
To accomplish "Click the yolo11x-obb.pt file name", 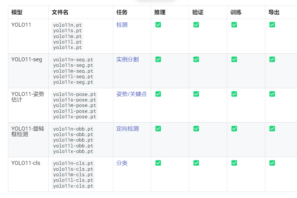I will (x=73, y=151).
